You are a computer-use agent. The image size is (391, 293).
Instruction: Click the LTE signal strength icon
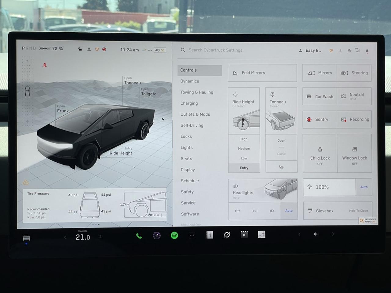[357, 50]
